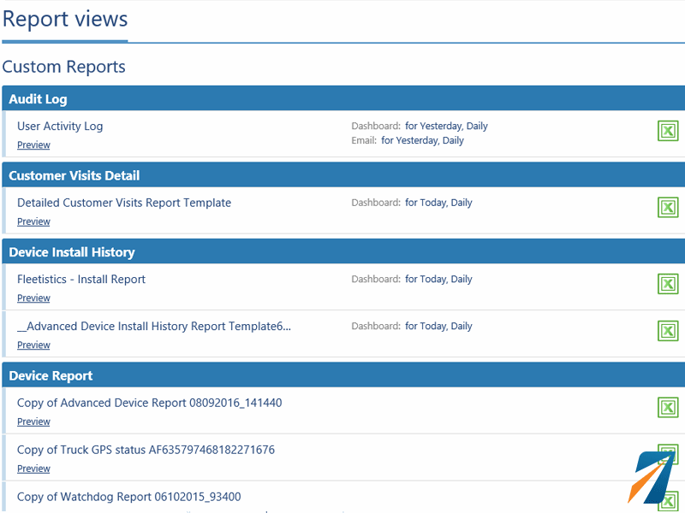
Task: Open the Detailed Customer Visits Report Template
Action: (x=123, y=203)
